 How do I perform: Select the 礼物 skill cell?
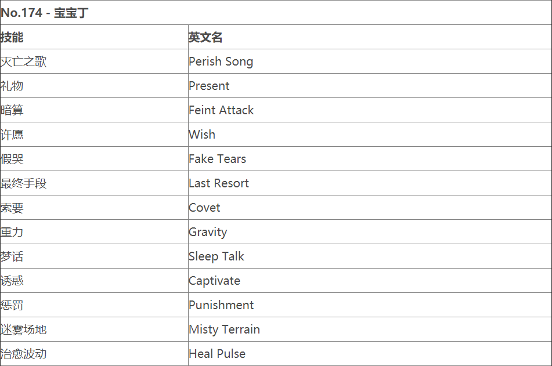(12, 86)
